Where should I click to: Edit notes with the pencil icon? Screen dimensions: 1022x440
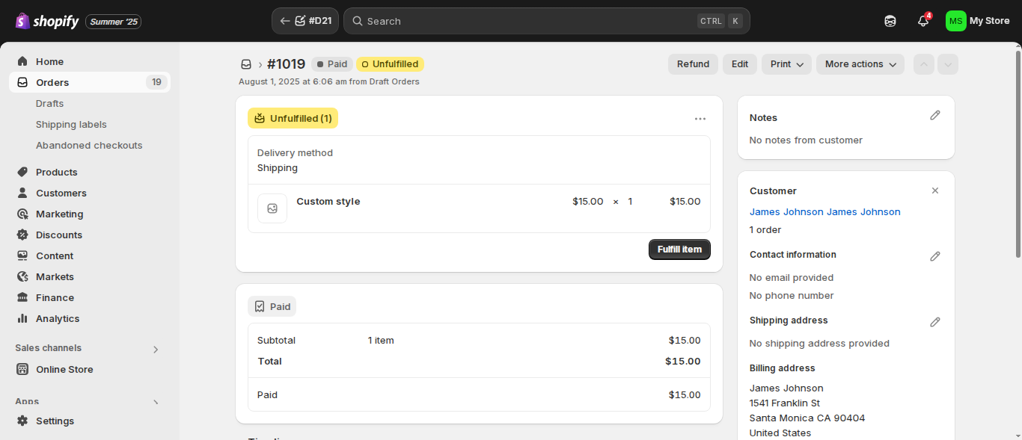934,116
